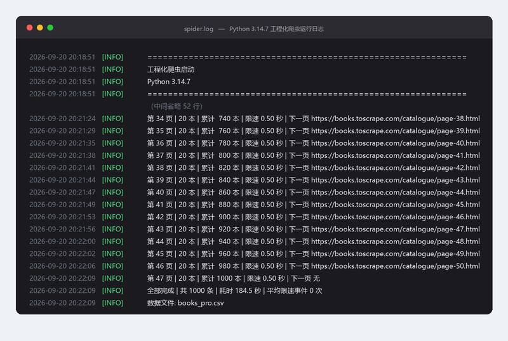Open the page-38.html catalogue URL
This screenshot has width=508, height=341.
tap(395, 119)
